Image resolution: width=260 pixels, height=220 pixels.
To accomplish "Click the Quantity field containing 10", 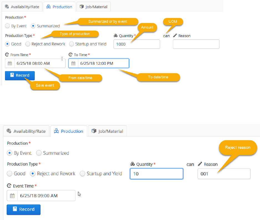I will pos(156,174).
